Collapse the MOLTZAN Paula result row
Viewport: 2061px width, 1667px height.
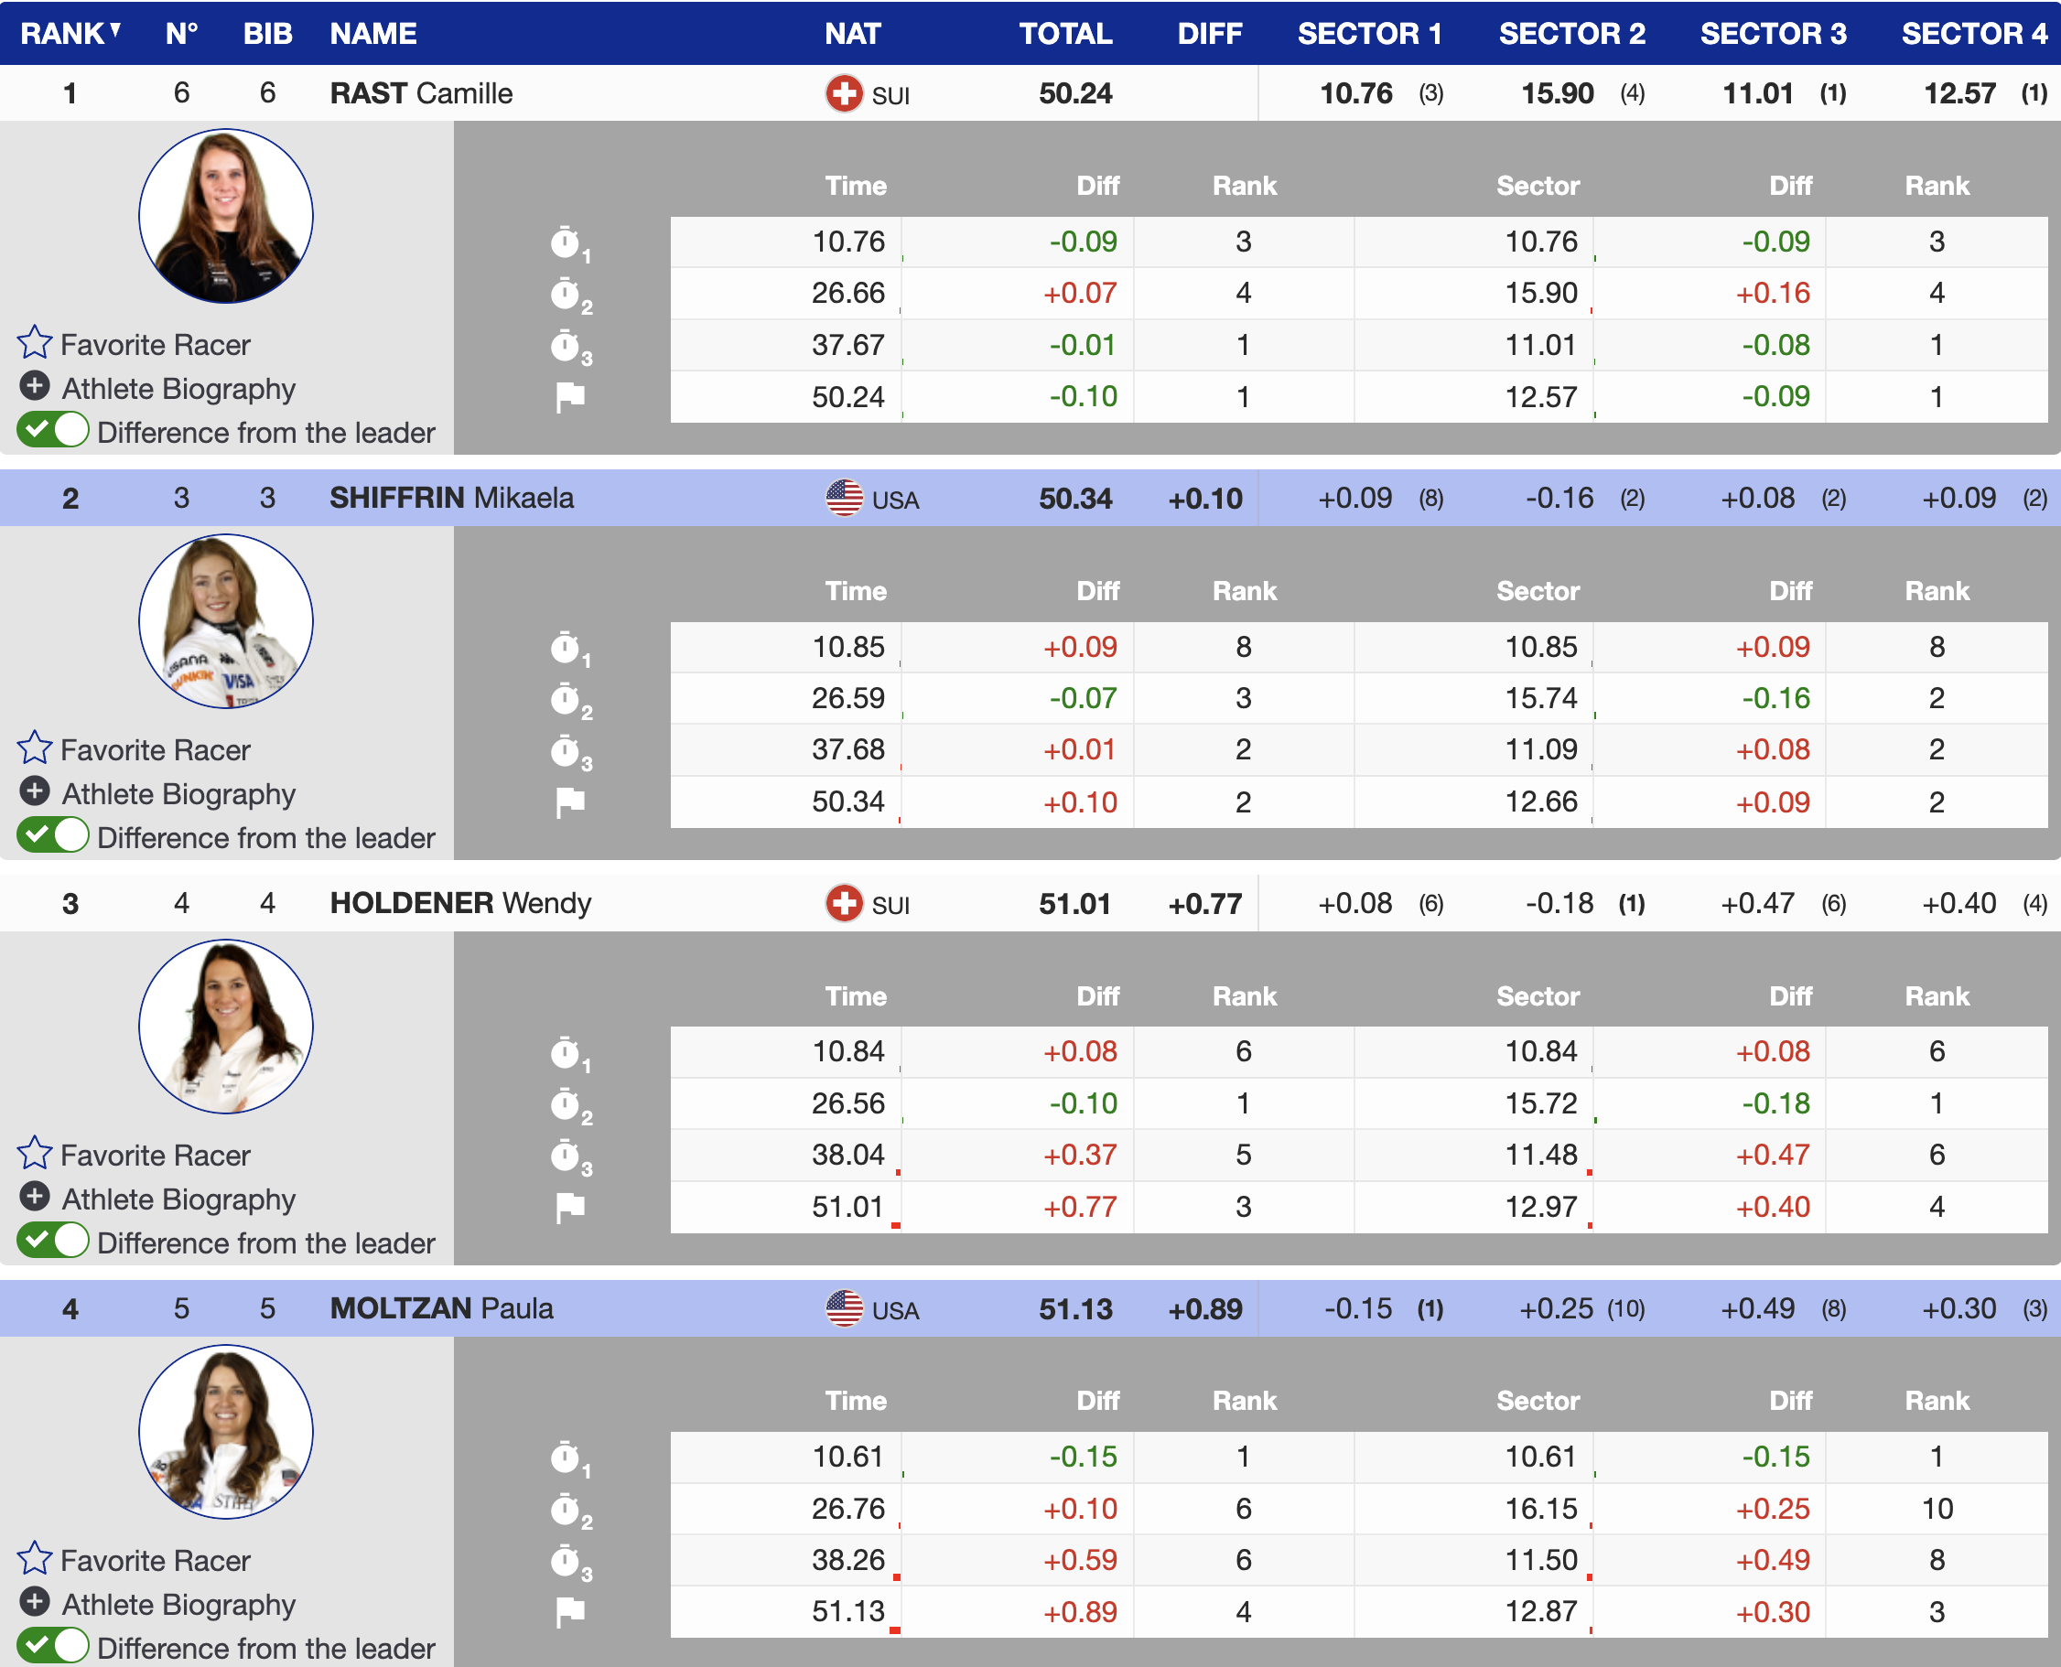[x=441, y=1307]
